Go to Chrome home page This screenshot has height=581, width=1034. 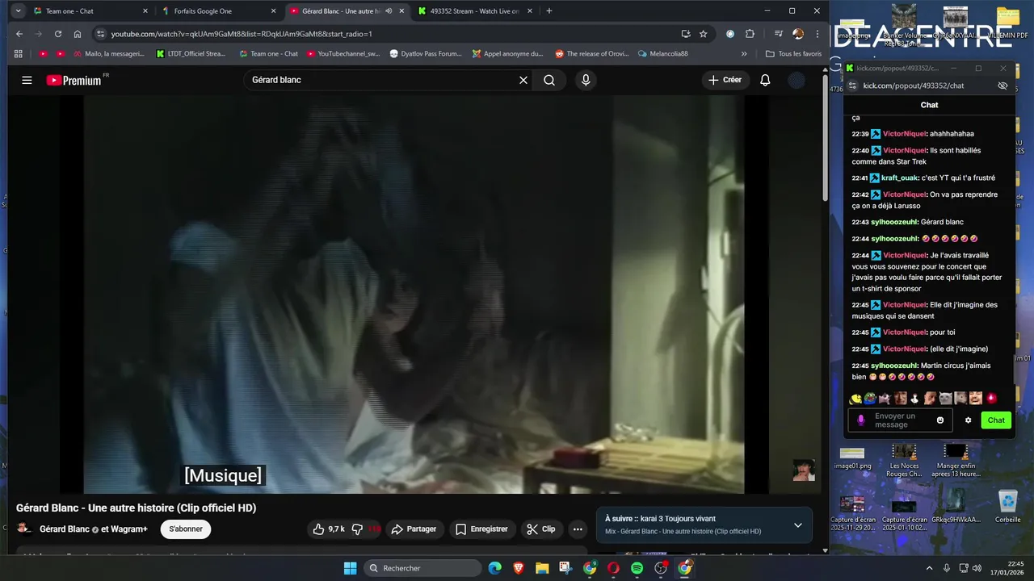78,34
